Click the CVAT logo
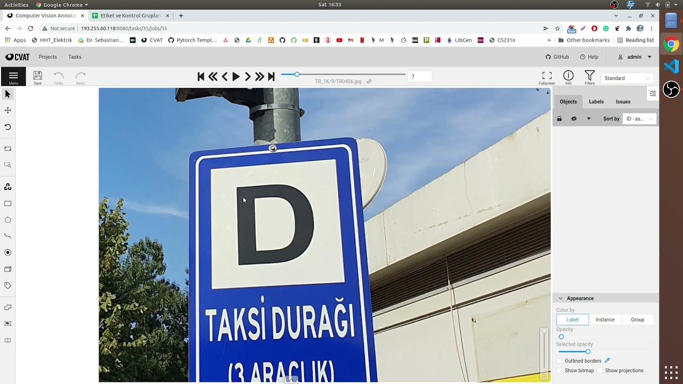Image resolution: width=683 pixels, height=384 pixels. pos(18,57)
